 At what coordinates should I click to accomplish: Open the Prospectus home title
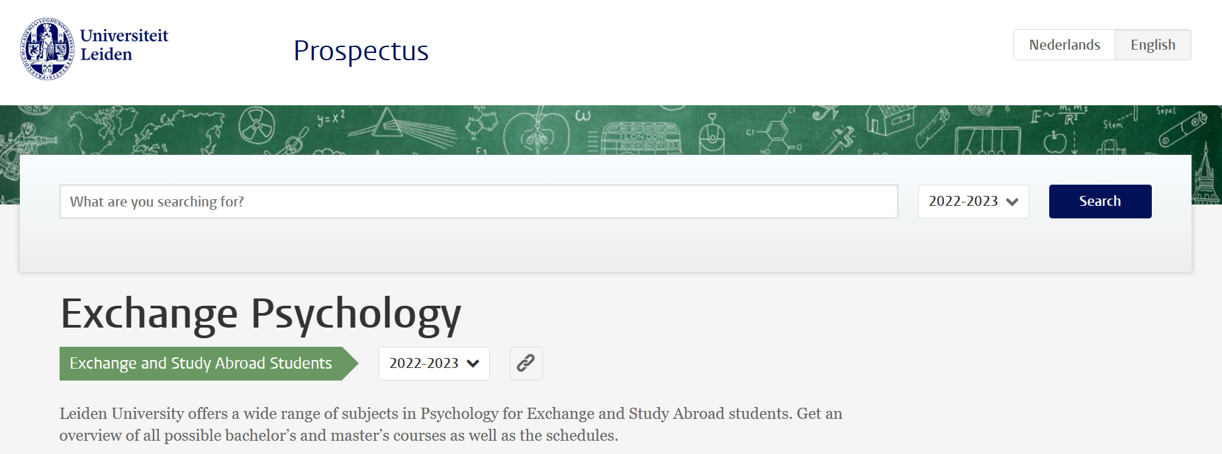[x=361, y=51]
